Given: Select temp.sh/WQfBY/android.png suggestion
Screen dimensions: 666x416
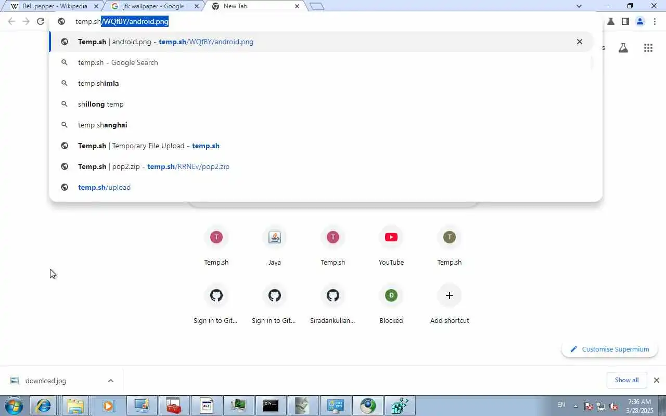Looking at the screenshot, I should coord(321,42).
